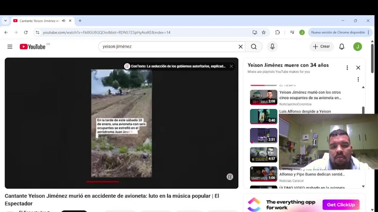
Task: Reload the YouTube page
Action: click(26, 32)
